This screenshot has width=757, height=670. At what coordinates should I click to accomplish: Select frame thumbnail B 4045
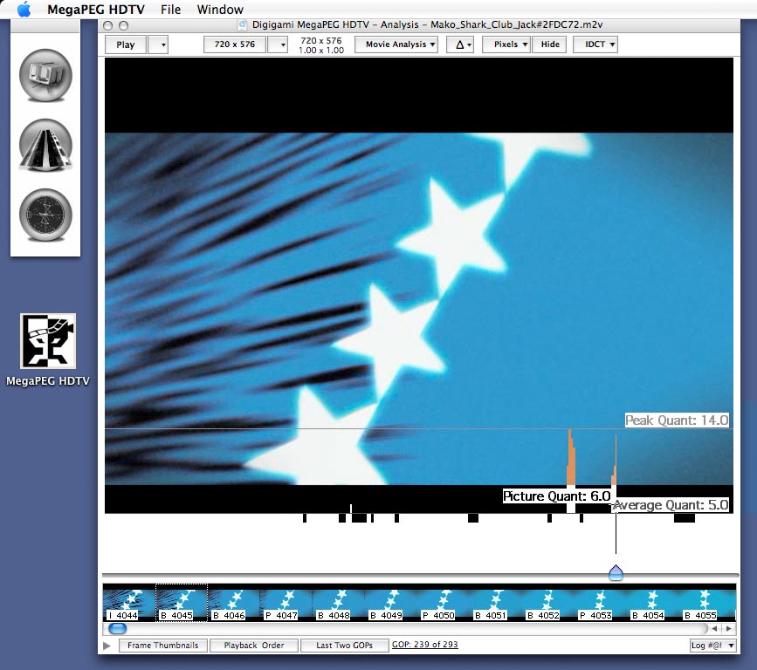pos(182,603)
